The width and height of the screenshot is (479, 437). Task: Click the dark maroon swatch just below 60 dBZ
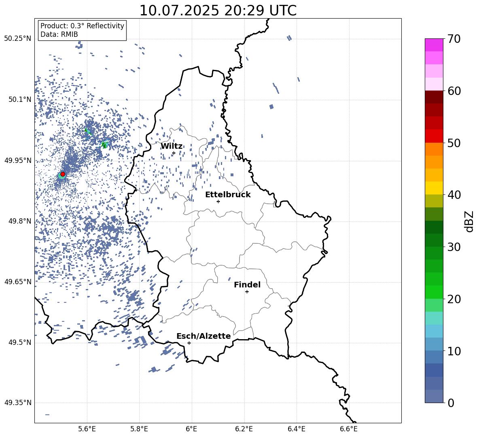[434, 97]
